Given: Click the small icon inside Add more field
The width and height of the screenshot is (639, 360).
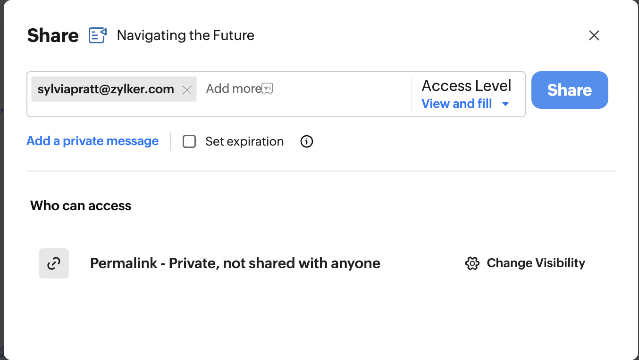Looking at the screenshot, I should coord(268,89).
